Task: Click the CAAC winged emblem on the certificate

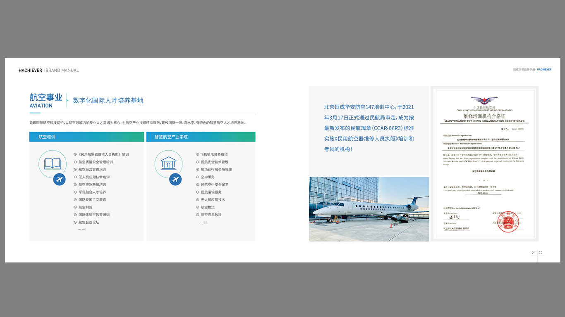Action: [484, 101]
